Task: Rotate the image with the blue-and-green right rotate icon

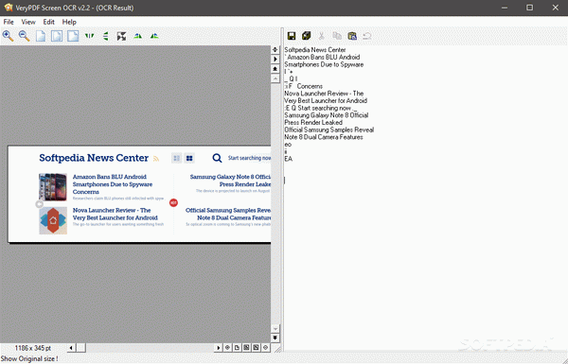Action: [154, 36]
